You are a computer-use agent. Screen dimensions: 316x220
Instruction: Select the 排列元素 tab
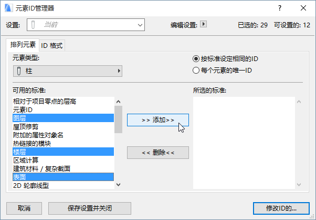tap(23, 45)
